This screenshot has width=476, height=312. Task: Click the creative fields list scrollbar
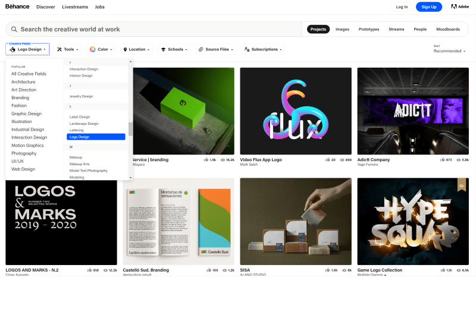click(131, 129)
